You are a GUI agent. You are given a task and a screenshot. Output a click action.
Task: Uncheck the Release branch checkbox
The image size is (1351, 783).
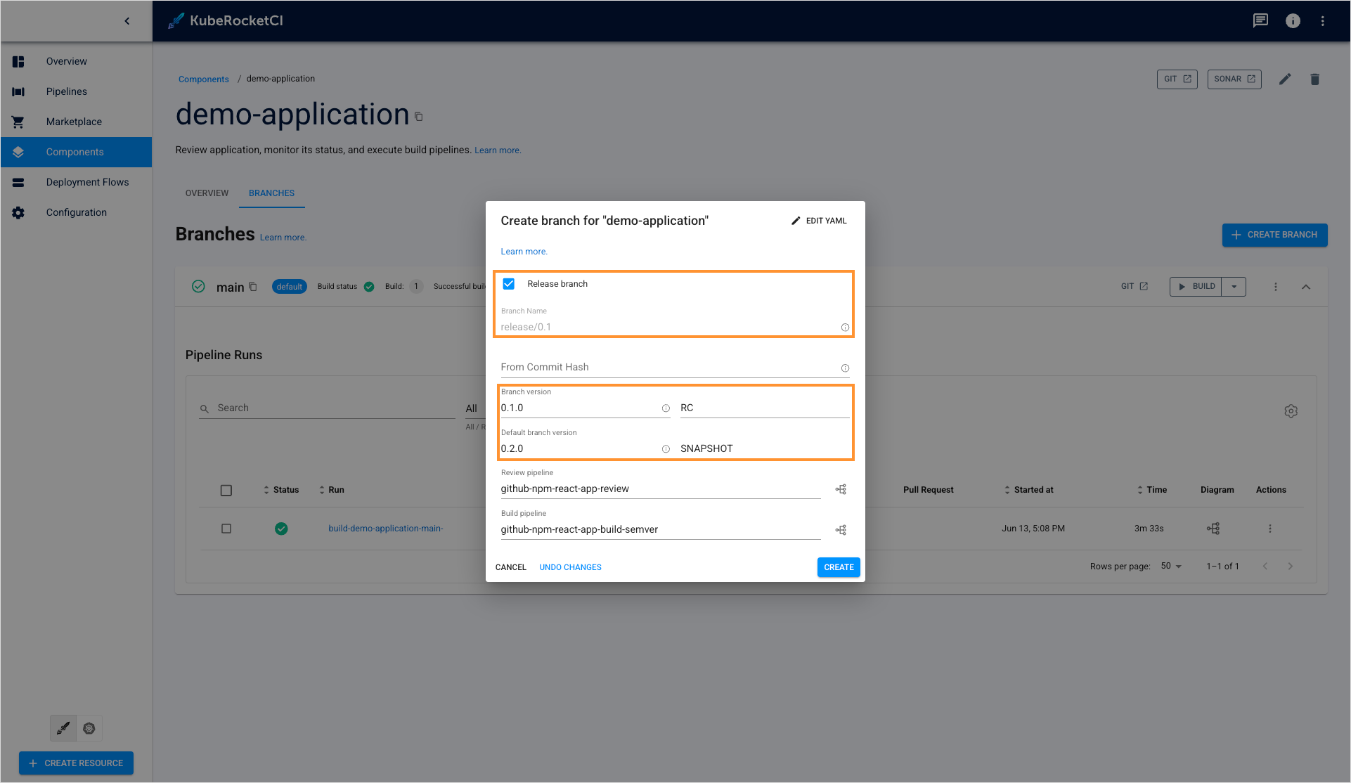[x=509, y=284]
